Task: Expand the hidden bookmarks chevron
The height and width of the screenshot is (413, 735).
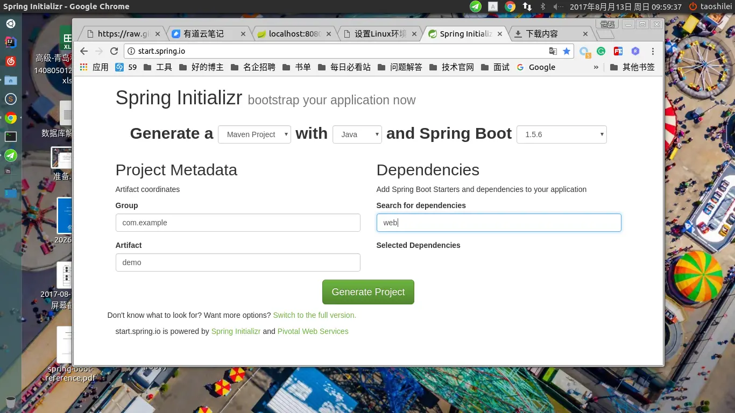Action: point(596,67)
